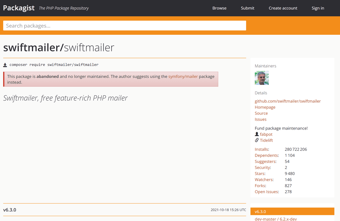Click the v6.3.0 version heading
The height and width of the screenshot is (221, 340).
(x=10, y=210)
